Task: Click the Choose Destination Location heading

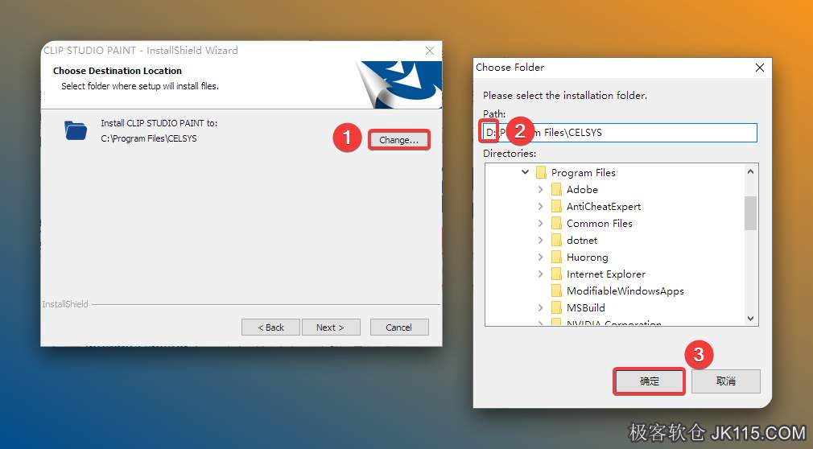Action: [118, 71]
